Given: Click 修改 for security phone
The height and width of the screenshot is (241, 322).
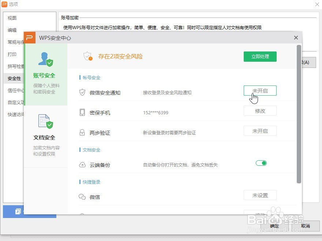Looking at the screenshot, I should (260, 111).
